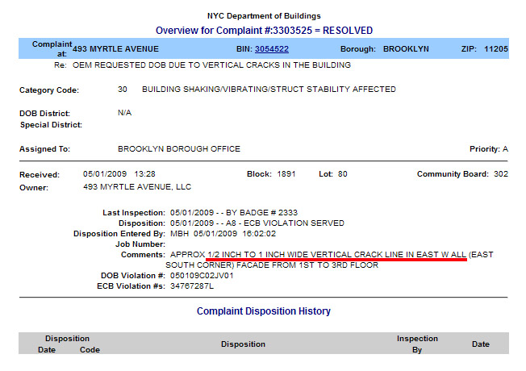
Task: Click the Complaint Disposition History heading
Action: (x=263, y=311)
